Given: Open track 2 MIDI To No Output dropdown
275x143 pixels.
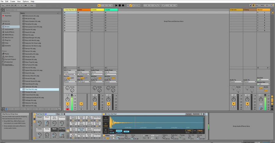Looking at the screenshot, I should [x=84, y=82].
